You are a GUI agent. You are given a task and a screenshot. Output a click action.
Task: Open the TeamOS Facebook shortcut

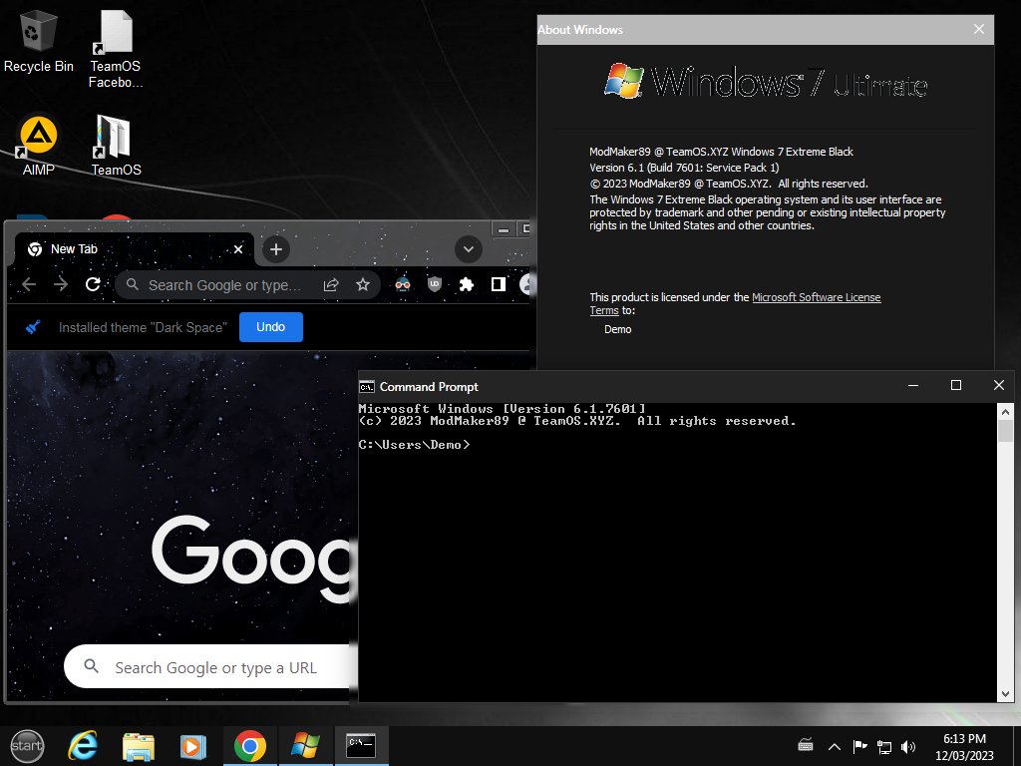point(116,49)
